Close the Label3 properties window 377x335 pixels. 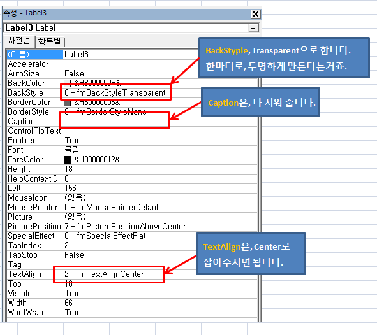pyautogui.click(x=255, y=14)
